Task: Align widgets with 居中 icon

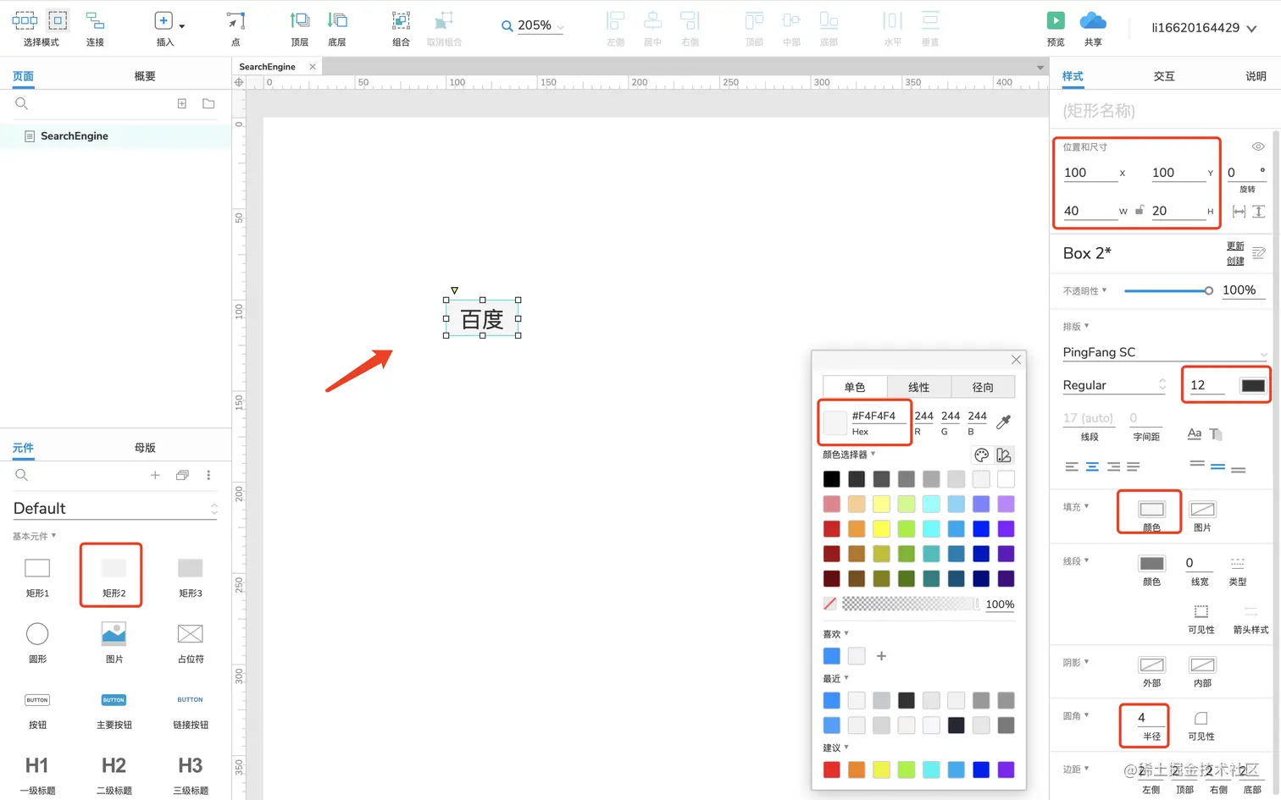Action: [x=652, y=21]
